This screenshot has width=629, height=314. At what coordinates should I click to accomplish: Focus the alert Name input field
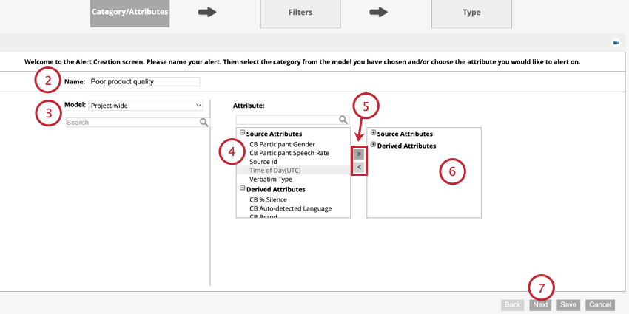(x=145, y=82)
